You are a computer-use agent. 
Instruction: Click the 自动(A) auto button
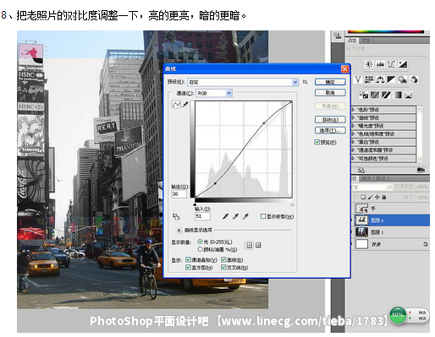point(330,119)
